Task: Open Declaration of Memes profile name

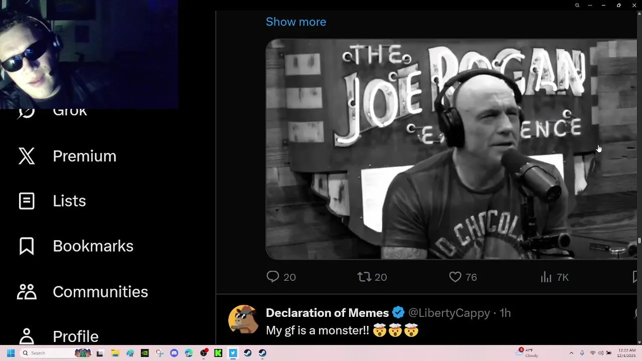Action: click(x=328, y=313)
